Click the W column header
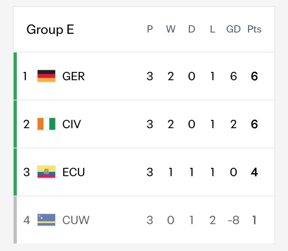The width and height of the screenshot is (288, 251). (x=171, y=29)
